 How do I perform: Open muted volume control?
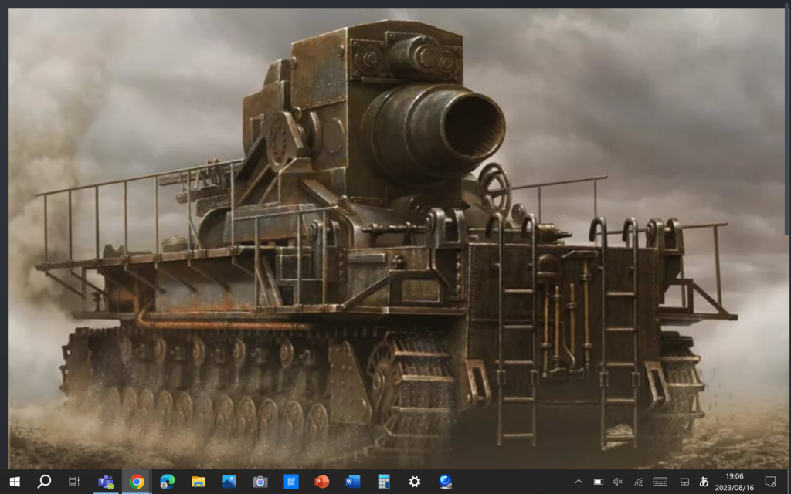(x=618, y=482)
